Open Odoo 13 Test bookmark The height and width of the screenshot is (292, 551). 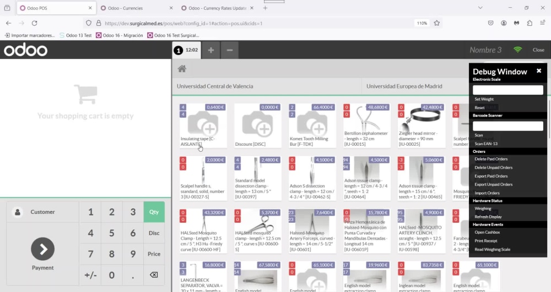[x=75, y=35]
